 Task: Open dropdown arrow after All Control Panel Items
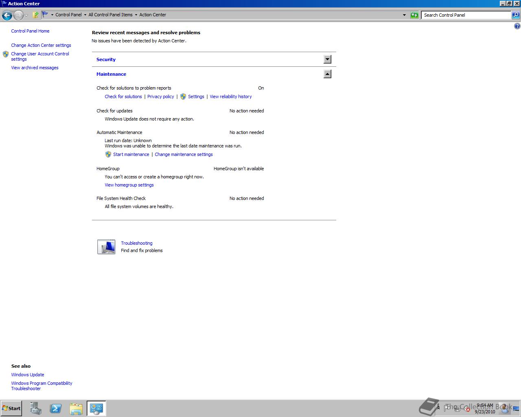(136, 15)
